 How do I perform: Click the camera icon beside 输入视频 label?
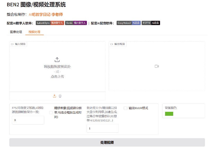pos(12,44)
